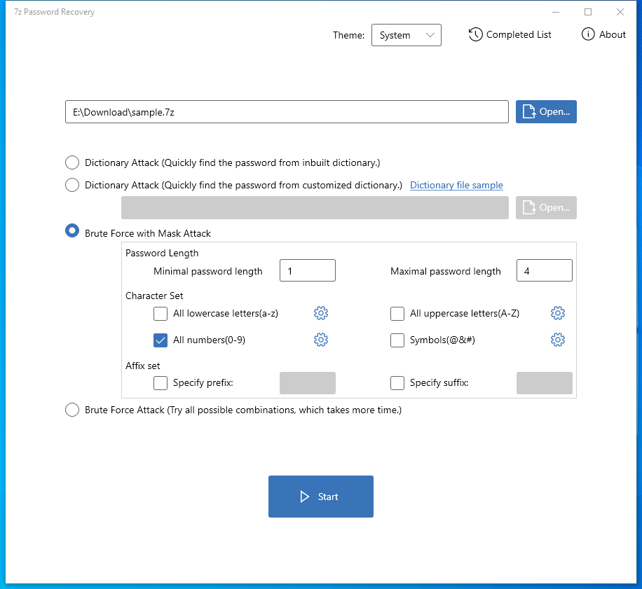Expand the Theme System dropdown
The height and width of the screenshot is (589, 642).
[x=407, y=35]
